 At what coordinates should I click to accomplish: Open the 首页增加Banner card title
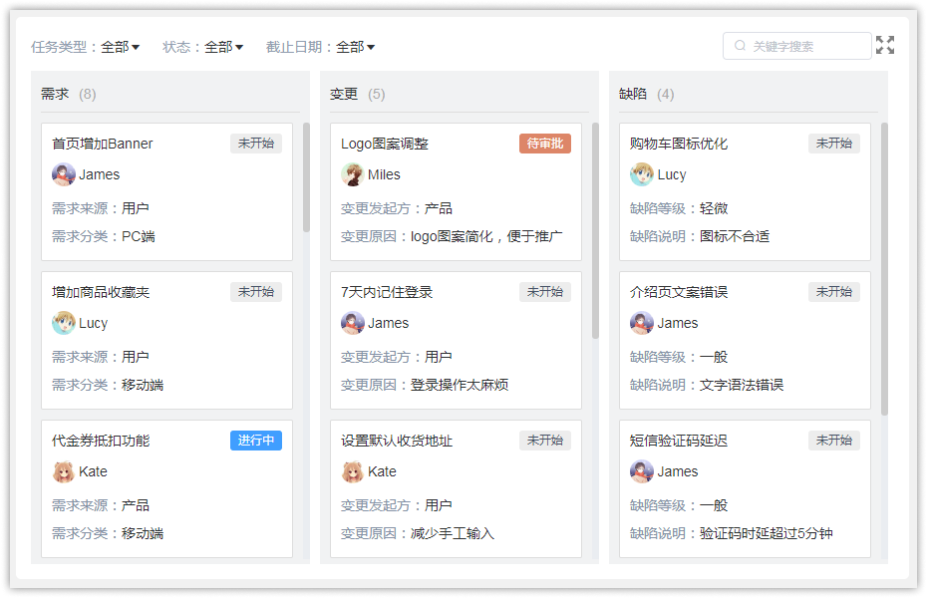[x=103, y=144]
